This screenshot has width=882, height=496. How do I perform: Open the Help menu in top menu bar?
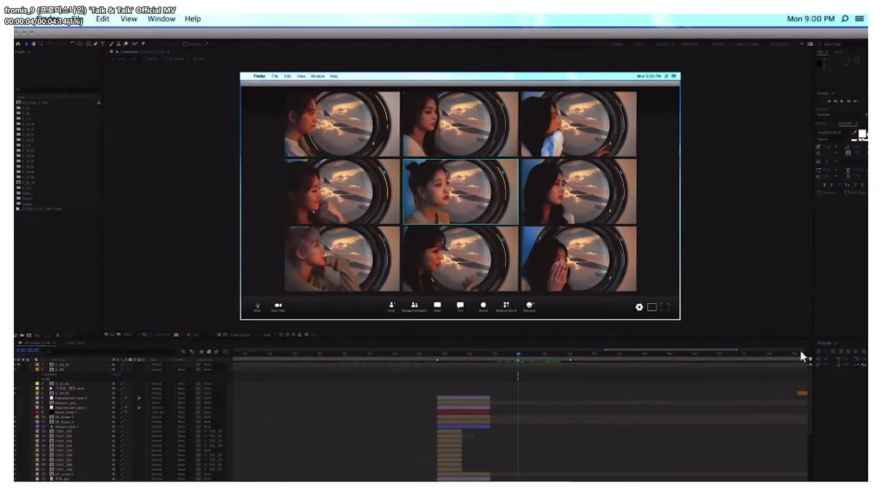tap(193, 19)
